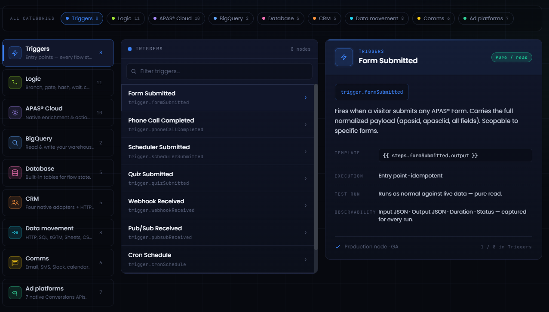Screen dimensions: 549x312
Task: Click the blue square beside TRIGGERS list header
Action: (x=130, y=49)
